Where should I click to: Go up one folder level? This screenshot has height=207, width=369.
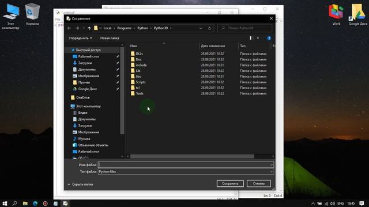coord(89,28)
